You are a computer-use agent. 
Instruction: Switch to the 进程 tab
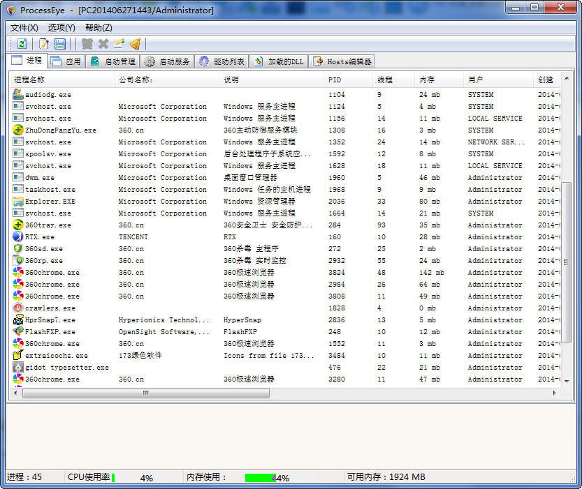pos(27,61)
